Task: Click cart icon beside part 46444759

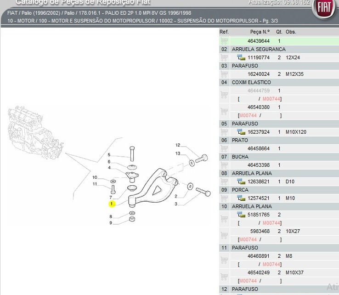Action: point(224,95)
